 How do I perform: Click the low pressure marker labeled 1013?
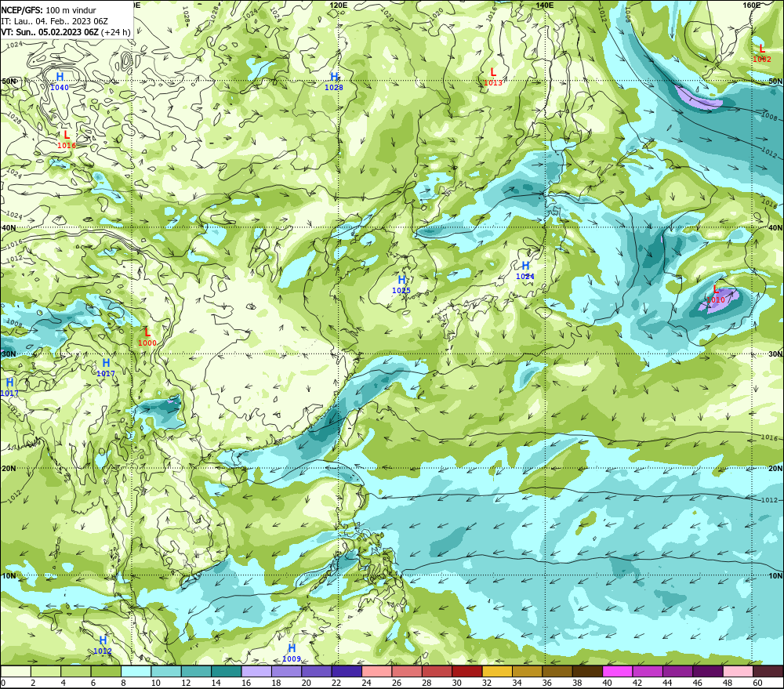(x=493, y=77)
